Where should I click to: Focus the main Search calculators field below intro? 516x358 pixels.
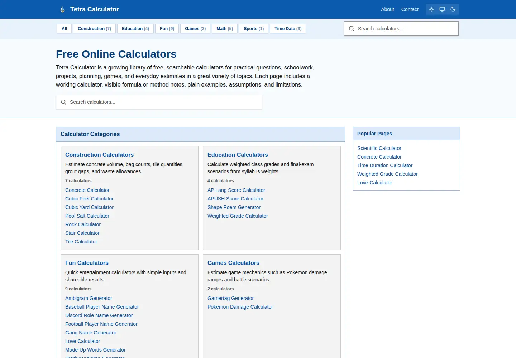tap(159, 102)
